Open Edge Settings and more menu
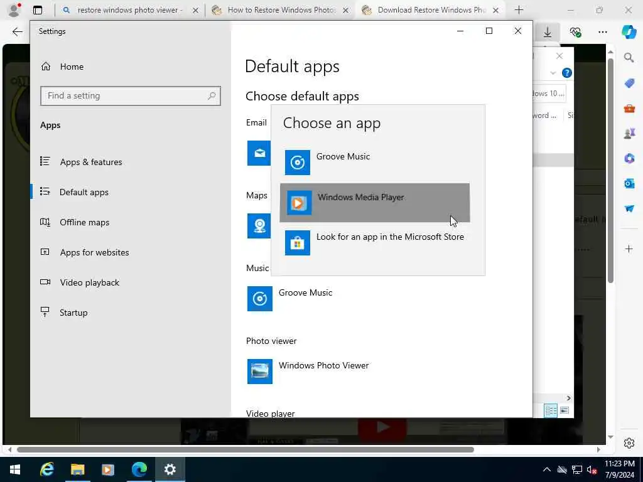The height and width of the screenshot is (482, 643). pyautogui.click(x=602, y=32)
